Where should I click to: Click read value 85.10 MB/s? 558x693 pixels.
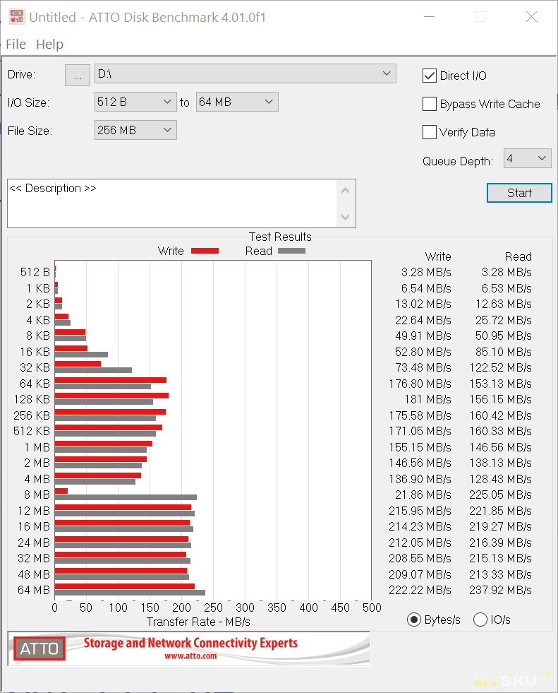pyautogui.click(x=504, y=352)
